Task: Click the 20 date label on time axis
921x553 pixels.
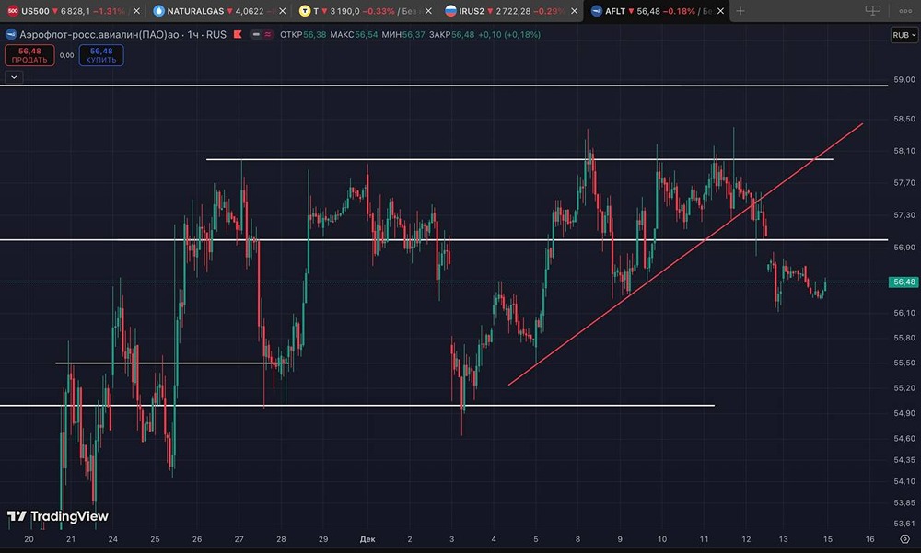Action: (x=29, y=539)
